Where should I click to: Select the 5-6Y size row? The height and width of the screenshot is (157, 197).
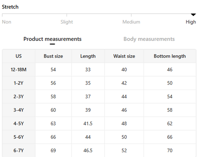(99, 137)
